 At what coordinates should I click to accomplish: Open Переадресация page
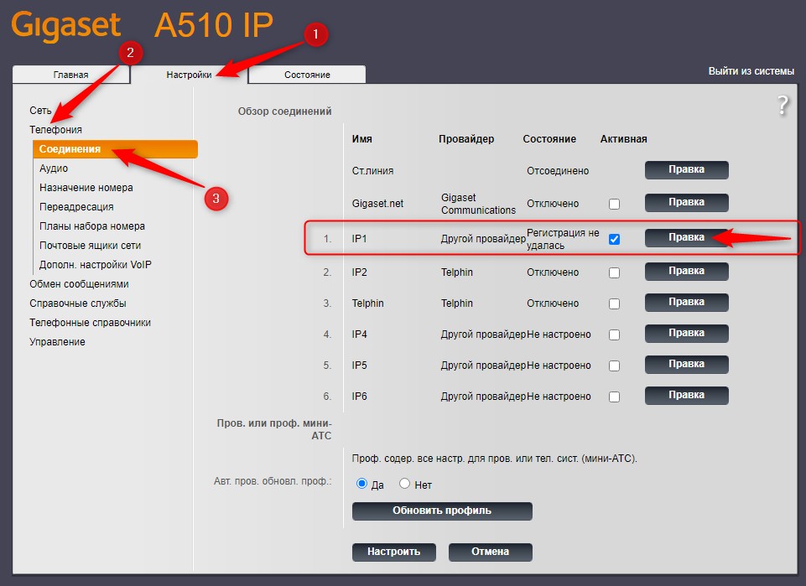click(x=76, y=207)
